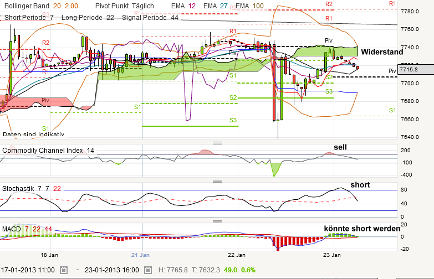Screen dimensions: 434x279
Task: Click the Signal Periode 44 setting
Action: click(x=150, y=17)
